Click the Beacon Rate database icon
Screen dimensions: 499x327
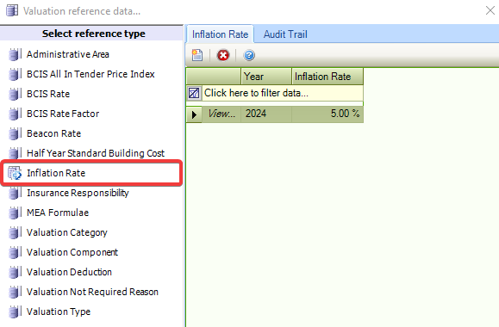pos(15,133)
